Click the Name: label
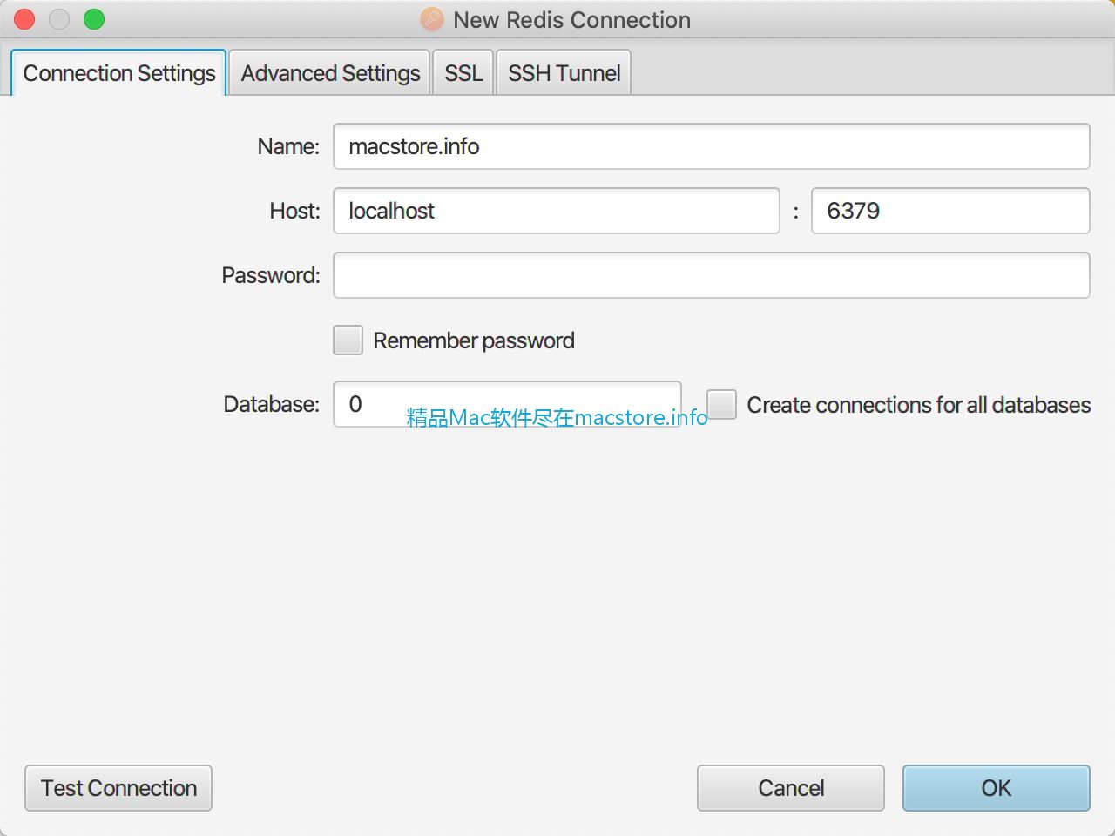 click(x=288, y=146)
